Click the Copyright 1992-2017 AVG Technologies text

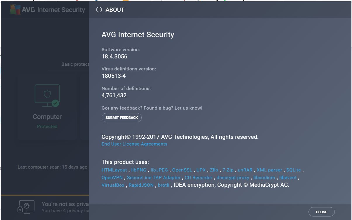click(x=180, y=137)
